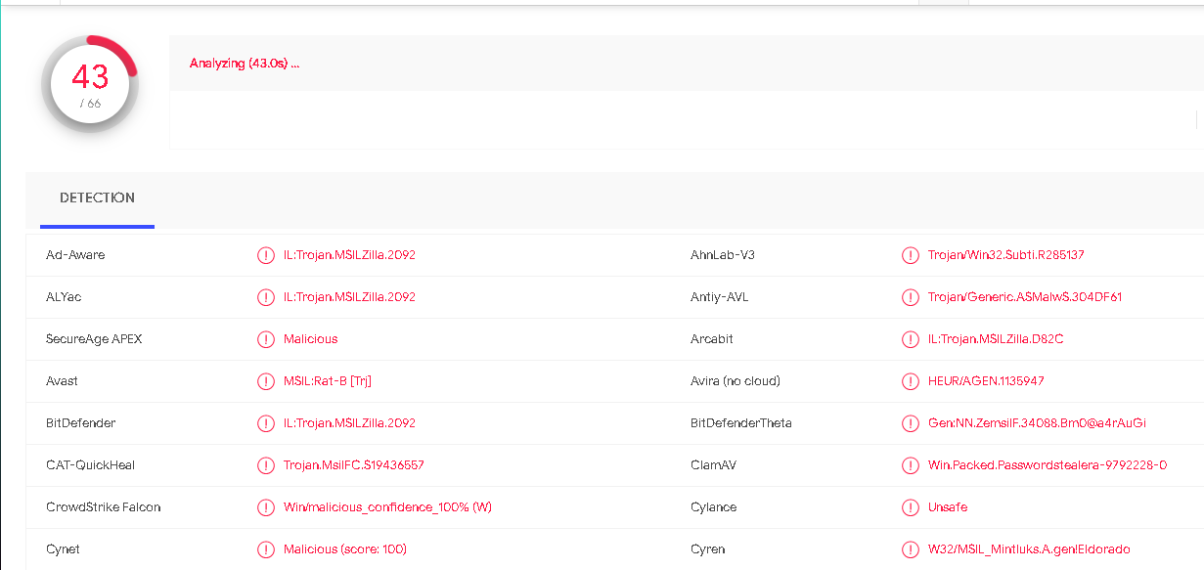
Task: Click the 'HEUR/AGEN.1135947' detection text
Action: pyautogui.click(x=986, y=381)
